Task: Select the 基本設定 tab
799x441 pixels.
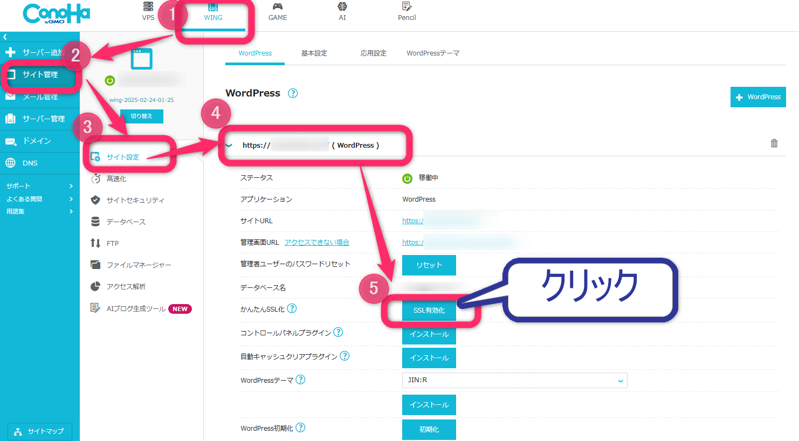Action: click(x=314, y=53)
